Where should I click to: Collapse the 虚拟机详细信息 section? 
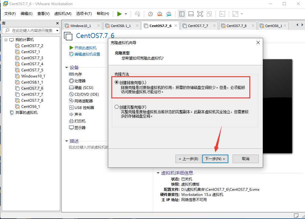(158, 173)
